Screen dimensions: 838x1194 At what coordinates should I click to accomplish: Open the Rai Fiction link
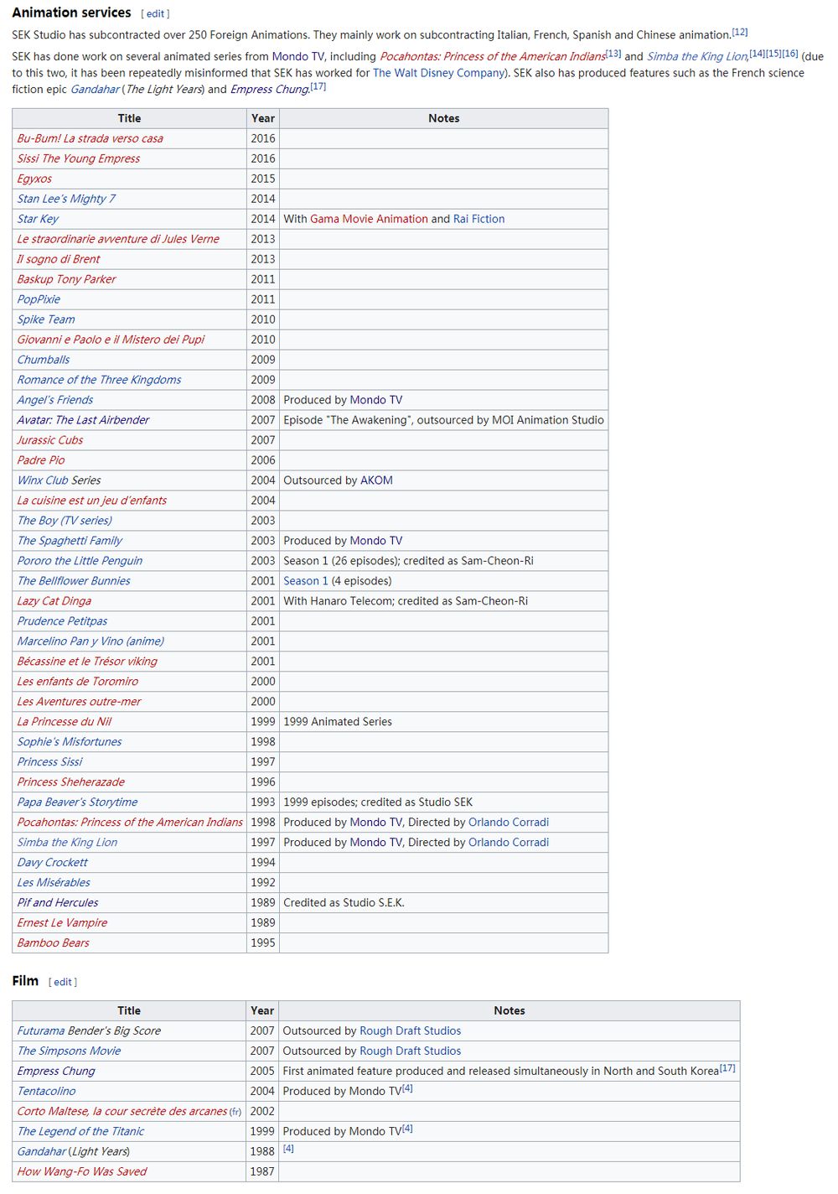[x=479, y=219]
